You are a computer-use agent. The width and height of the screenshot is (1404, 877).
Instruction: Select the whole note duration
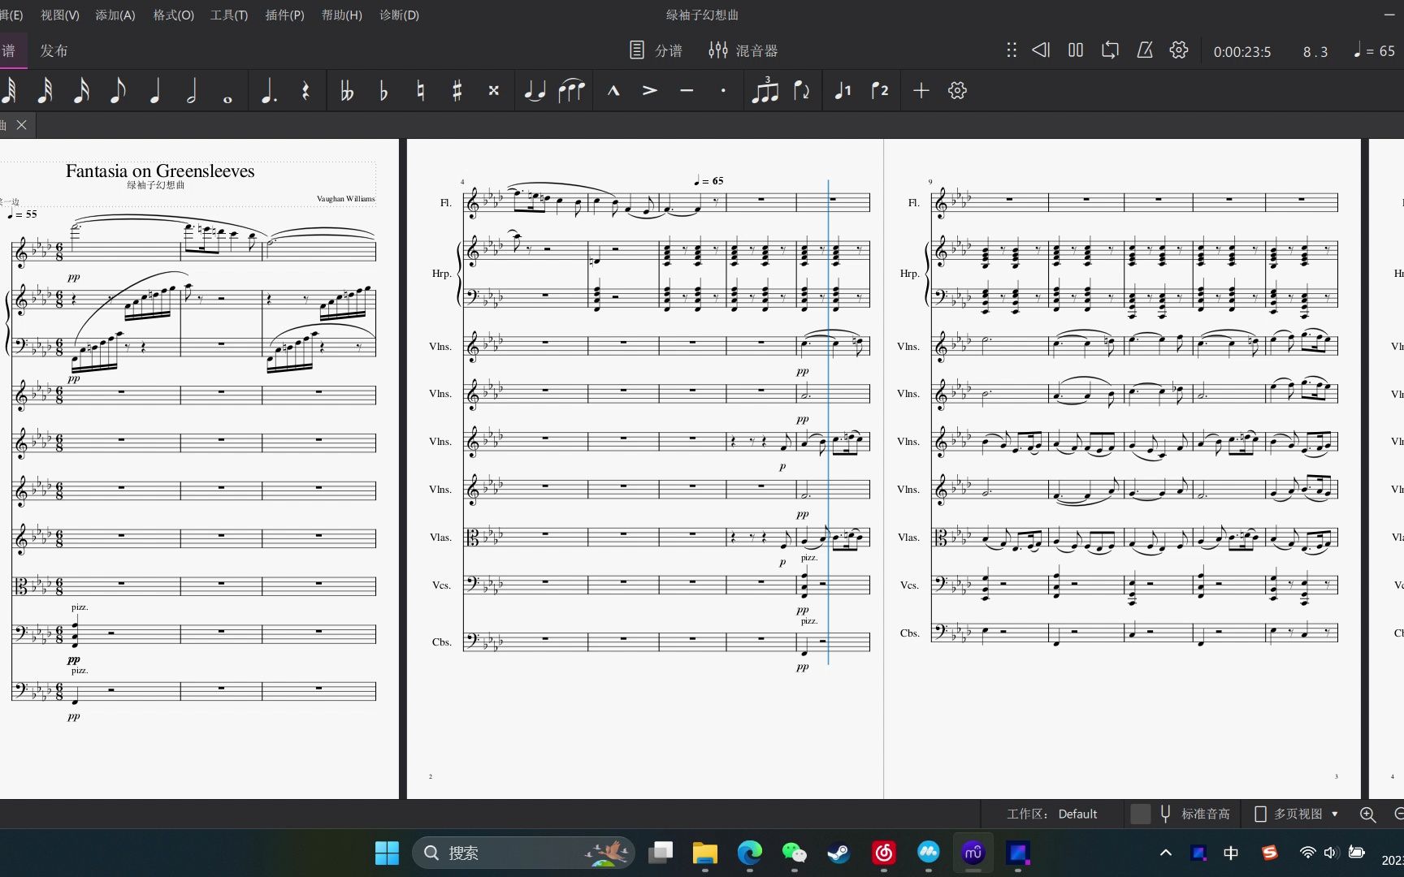click(x=227, y=99)
